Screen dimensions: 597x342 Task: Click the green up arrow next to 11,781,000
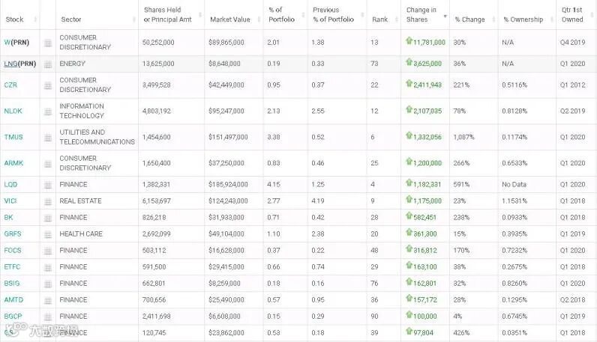409,40
